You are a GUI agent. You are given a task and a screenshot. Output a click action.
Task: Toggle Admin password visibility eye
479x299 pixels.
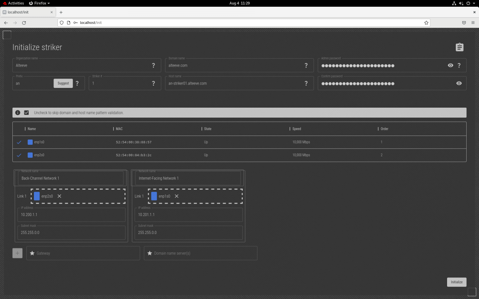(450, 65)
